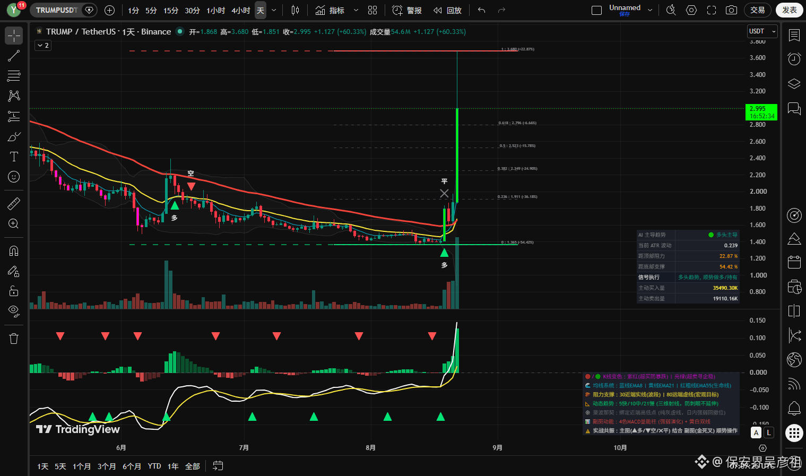Select the 天 daily interval

point(261,11)
